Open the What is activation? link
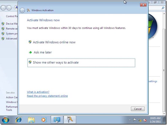167x125 pixels. (38, 92)
